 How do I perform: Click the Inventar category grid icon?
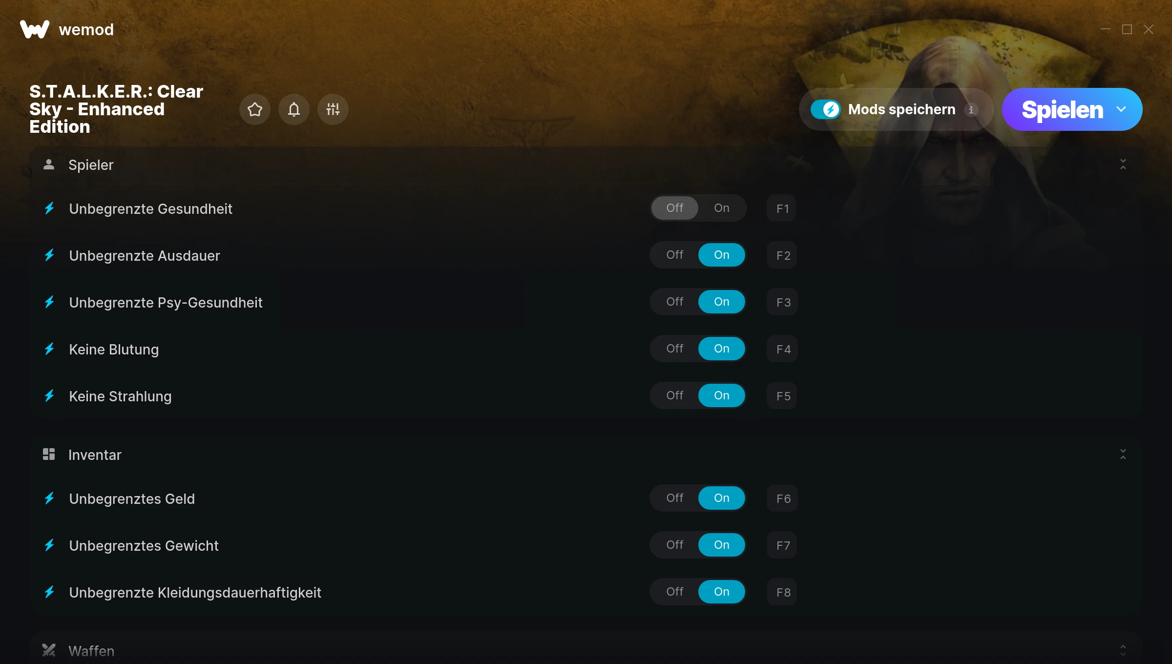pyautogui.click(x=49, y=455)
